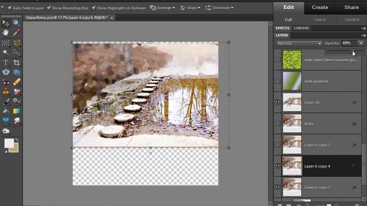
Task: Open the Arrange dropdown
Action: (x=162, y=7)
